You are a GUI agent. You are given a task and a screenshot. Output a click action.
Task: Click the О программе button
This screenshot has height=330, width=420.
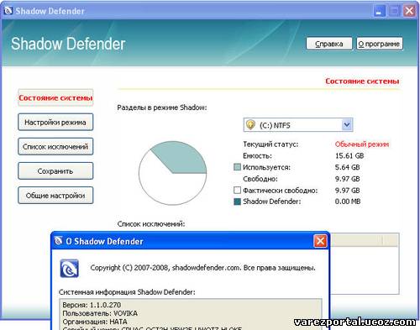pos(380,44)
